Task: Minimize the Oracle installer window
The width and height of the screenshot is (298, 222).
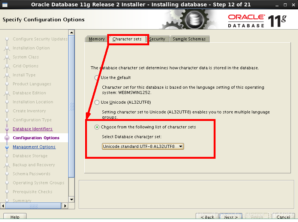Action: (x=277, y=5)
